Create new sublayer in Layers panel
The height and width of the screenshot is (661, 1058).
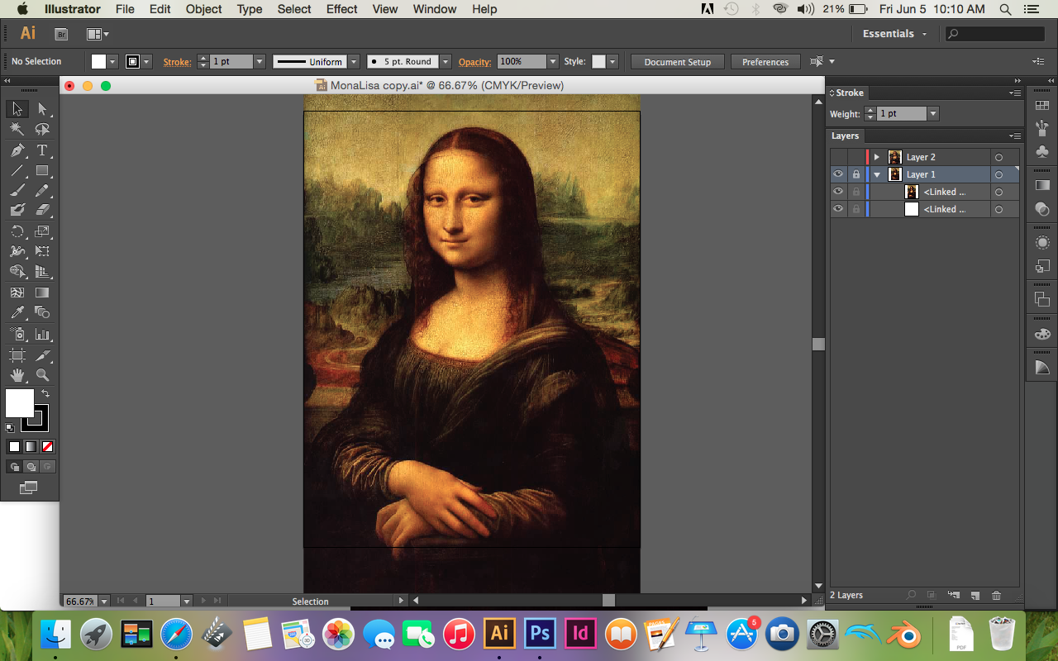pyautogui.click(x=953, y=595)
